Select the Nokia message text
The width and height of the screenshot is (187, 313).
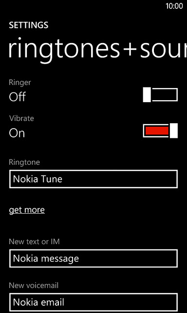(46, 259)
